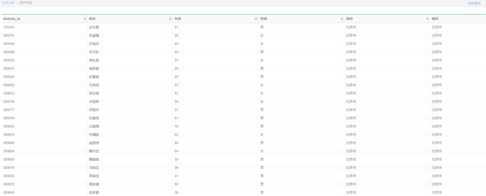
Task: Click id cell 309440
Action: (9, 44)
